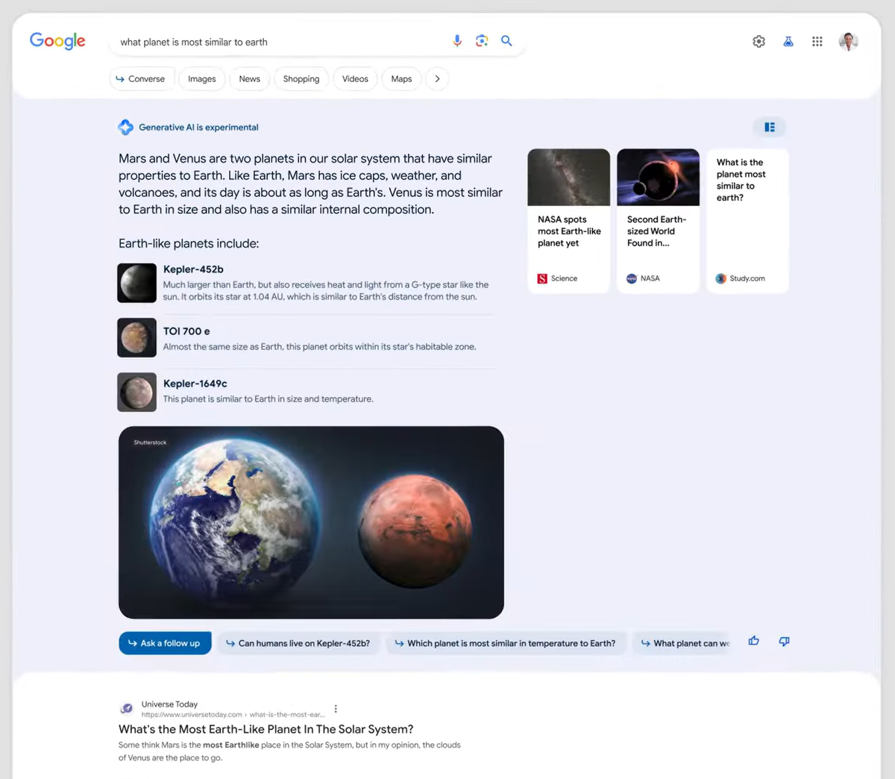Screen dimensions: 895x779
Task: Switch to Converse mode
Action: (x=142, y=78)
